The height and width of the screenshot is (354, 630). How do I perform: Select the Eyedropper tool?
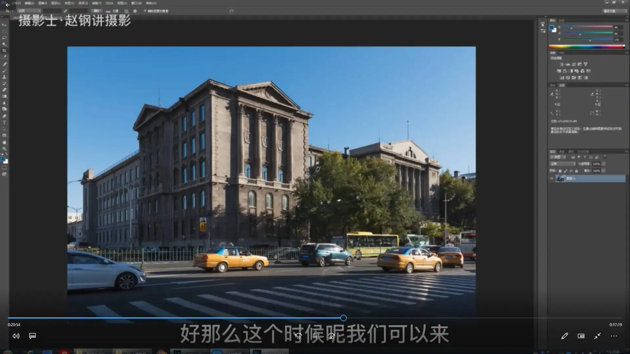tap(5, 56)
